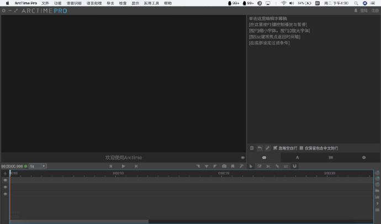Click the plus icon at timeline left edge
Image resolution: width=381 pixels, height=224 pixels.
coord(5,173)
